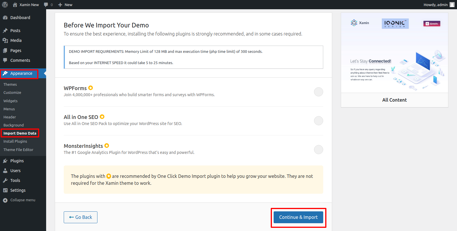Click the admin avatar icon
457x231 pixels.
coord(452,5)
